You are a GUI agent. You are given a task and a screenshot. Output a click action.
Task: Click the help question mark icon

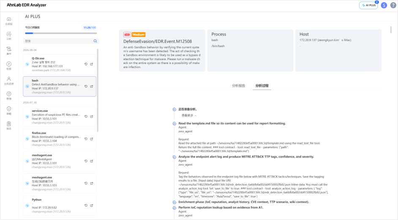pyautogui.click(x=393, y=5)
